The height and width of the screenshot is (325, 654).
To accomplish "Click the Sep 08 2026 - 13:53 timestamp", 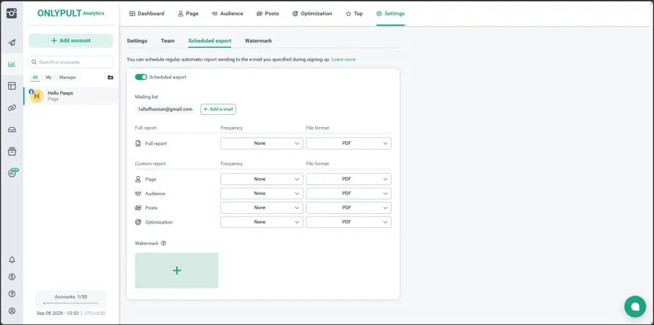I will (57, 313).
